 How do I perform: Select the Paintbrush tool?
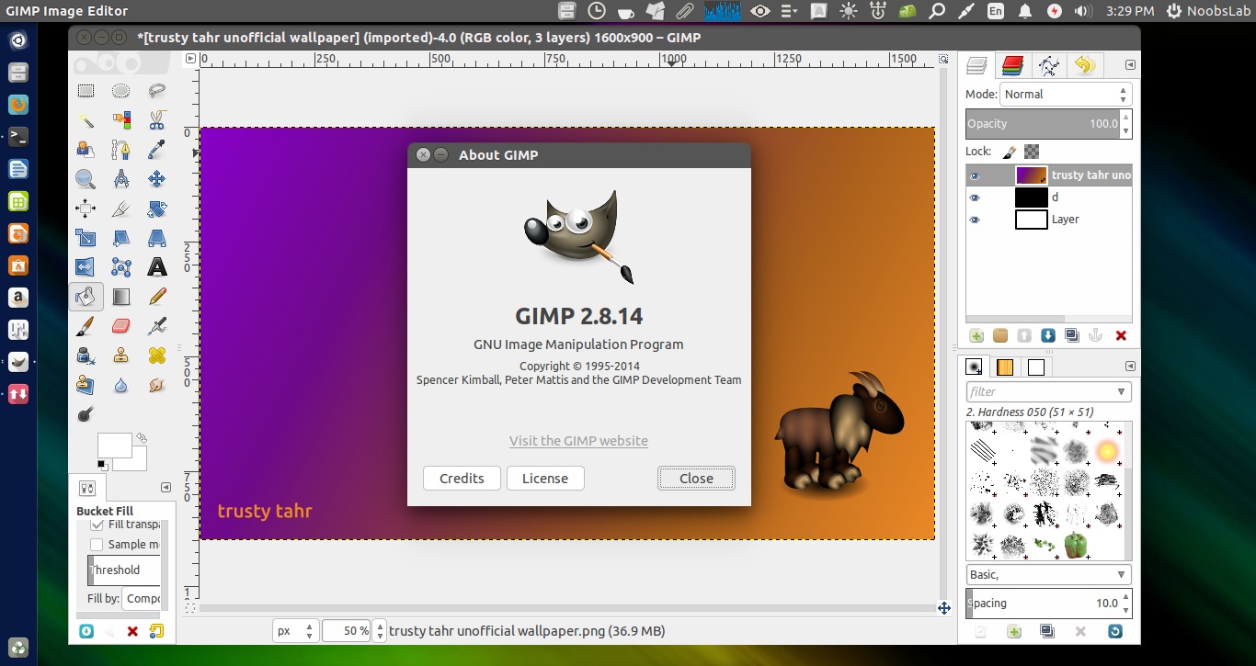tap(85, 326)
